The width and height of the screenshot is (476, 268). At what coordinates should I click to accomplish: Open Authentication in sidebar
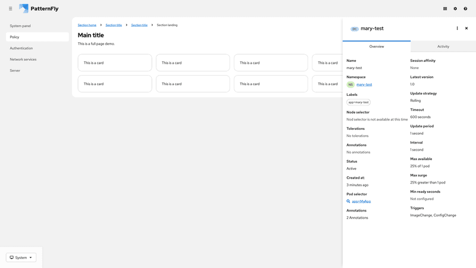point(37,48)
